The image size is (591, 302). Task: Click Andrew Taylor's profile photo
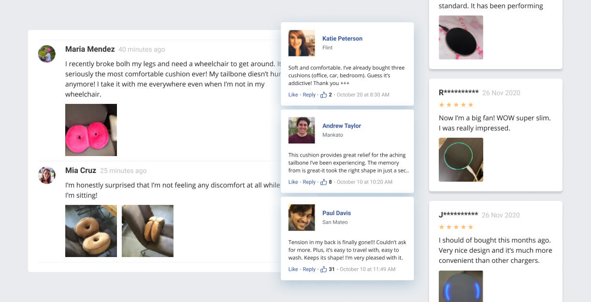tap(302, 130)
